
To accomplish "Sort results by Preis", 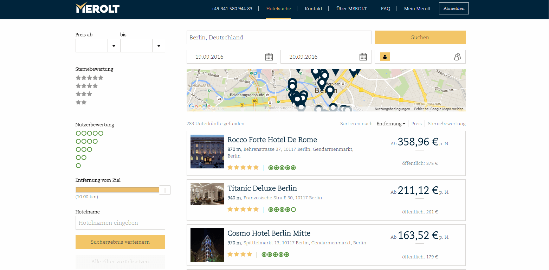I will (416, 124).
